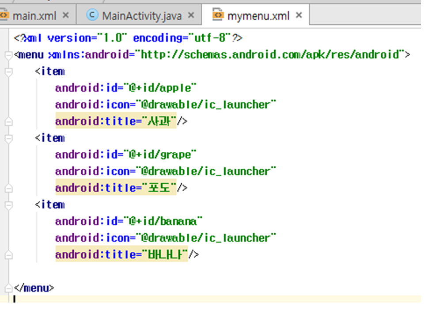424x318 pixels.
Task: Fold the second item block containing grape
Action: [8, 138]
